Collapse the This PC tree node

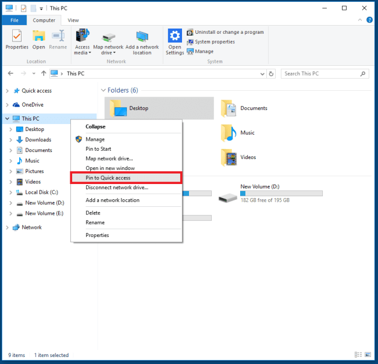(x=7, y=119)
